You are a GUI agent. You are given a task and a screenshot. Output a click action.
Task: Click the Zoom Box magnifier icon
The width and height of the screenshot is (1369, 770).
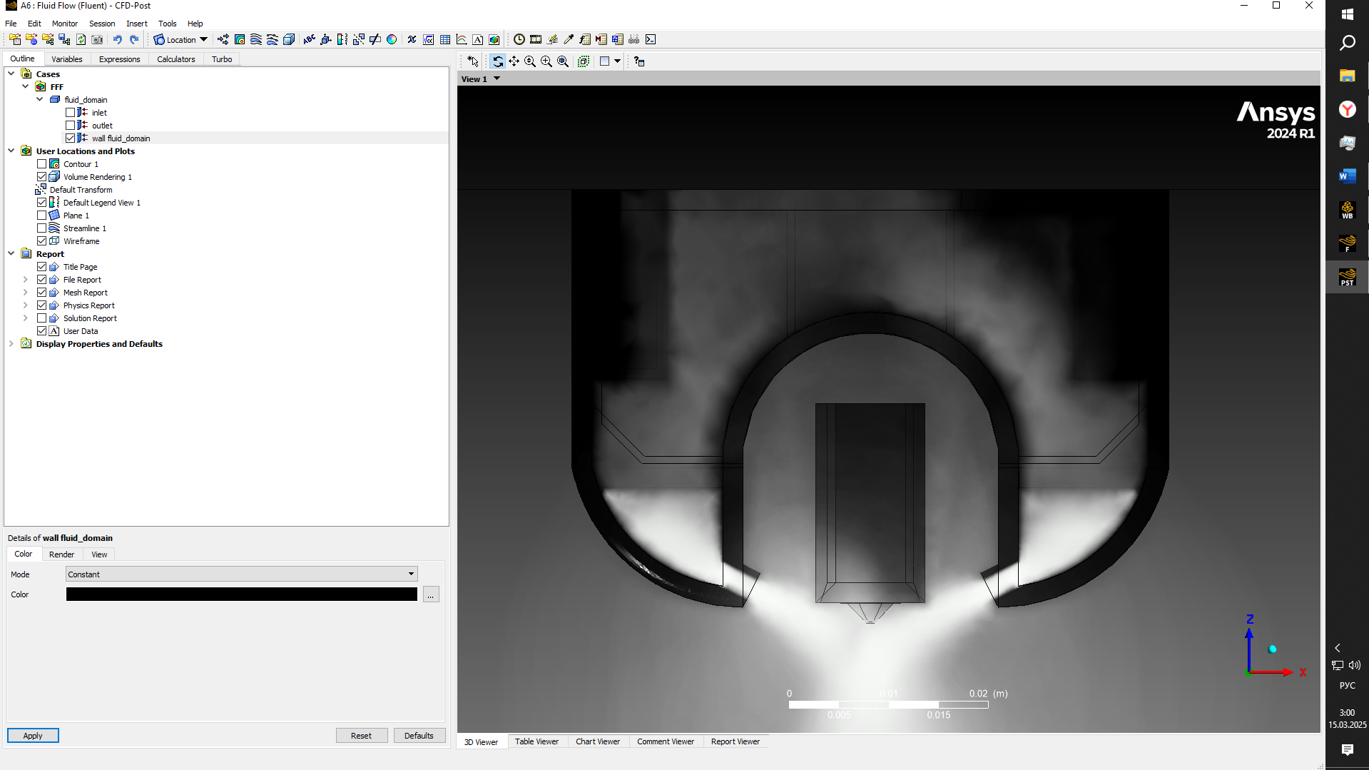[546, 61]
